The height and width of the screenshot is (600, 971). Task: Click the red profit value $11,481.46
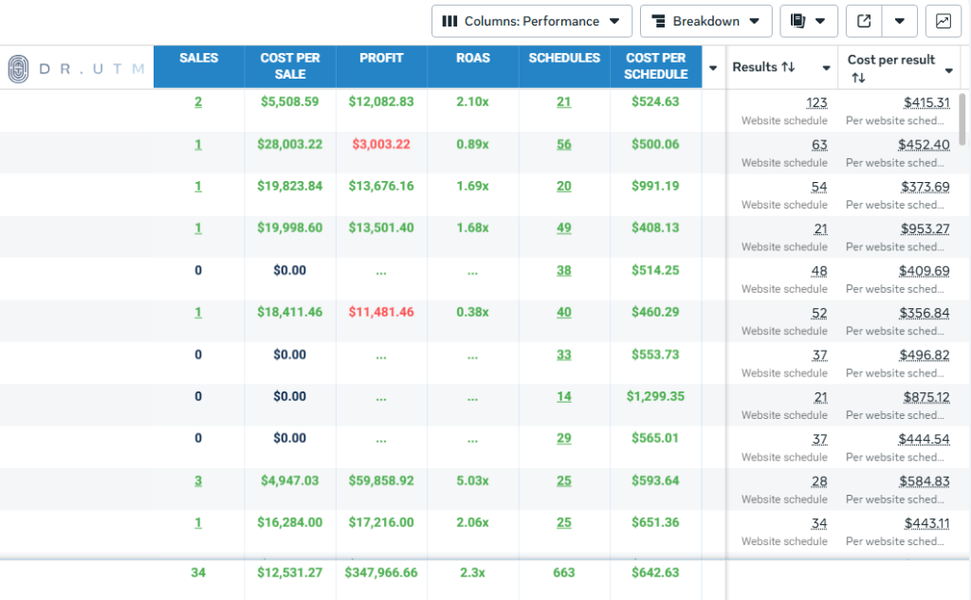[380, 312]
